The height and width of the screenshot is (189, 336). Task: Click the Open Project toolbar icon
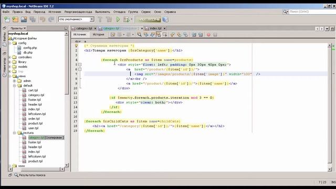click(x=24, y=19)
